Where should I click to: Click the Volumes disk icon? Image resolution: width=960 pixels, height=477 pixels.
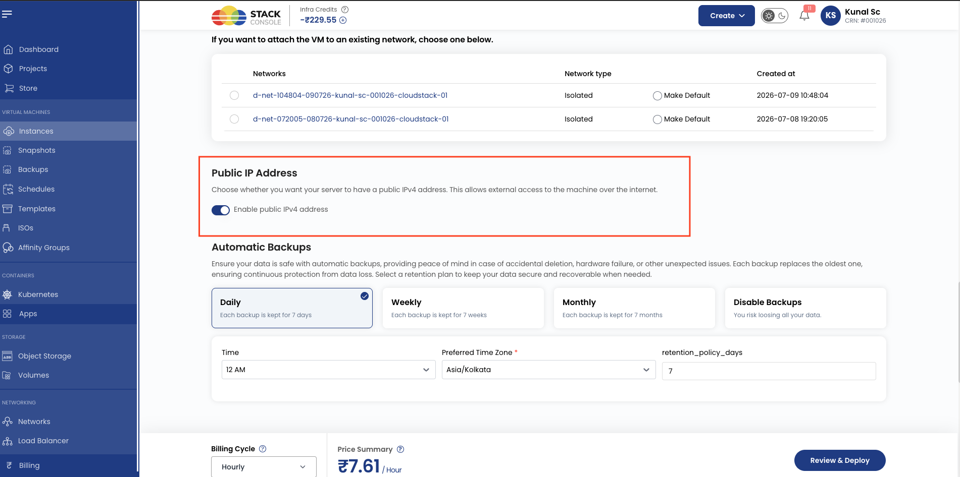[x=7, y=375]
